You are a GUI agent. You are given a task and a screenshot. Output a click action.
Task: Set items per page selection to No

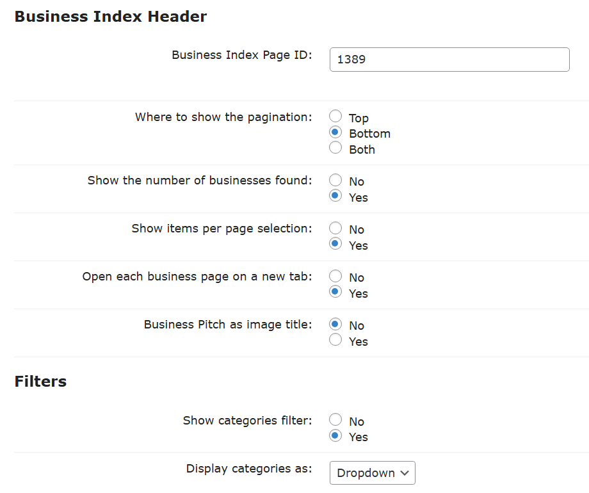[x=335, y=228]
